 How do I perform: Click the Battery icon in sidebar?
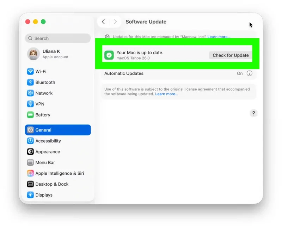point(30,115)
